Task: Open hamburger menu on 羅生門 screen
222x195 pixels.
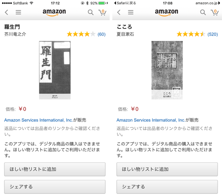Action: point(18,12)
